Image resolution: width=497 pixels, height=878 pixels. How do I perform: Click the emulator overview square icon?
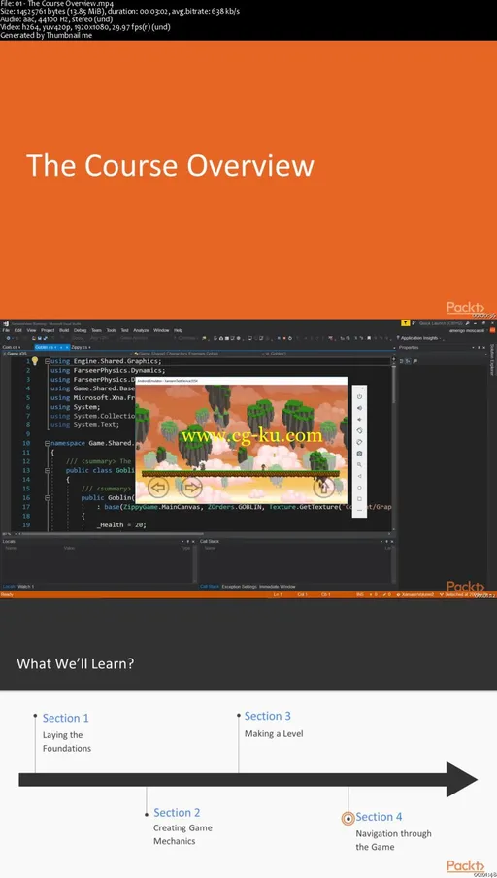[359, 499]
